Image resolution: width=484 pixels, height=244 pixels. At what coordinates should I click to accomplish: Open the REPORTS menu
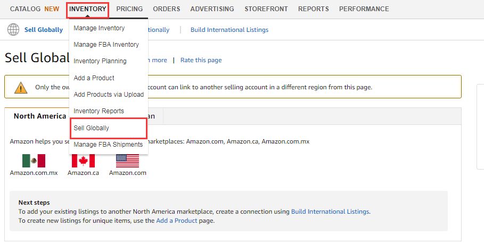313,9
